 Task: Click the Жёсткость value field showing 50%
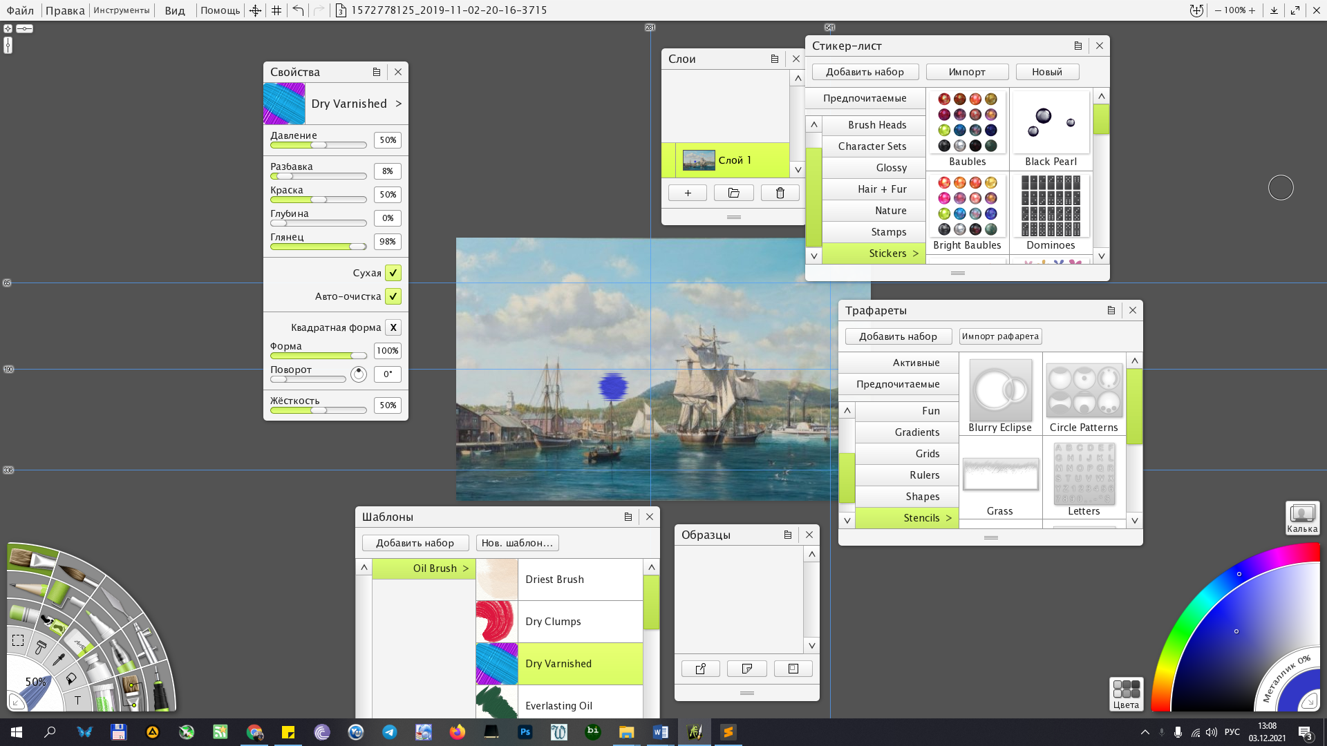(388, 405)
